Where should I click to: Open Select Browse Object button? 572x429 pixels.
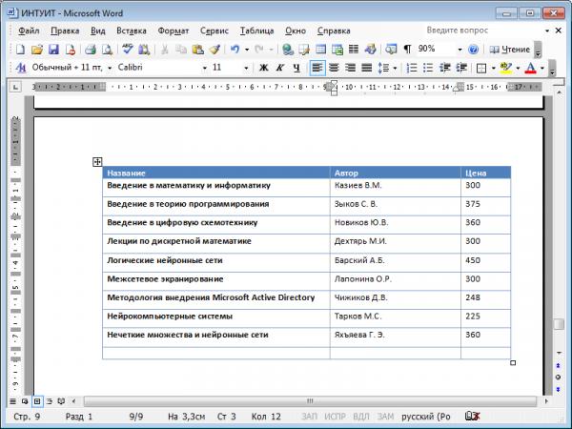(x=558, y=378)
